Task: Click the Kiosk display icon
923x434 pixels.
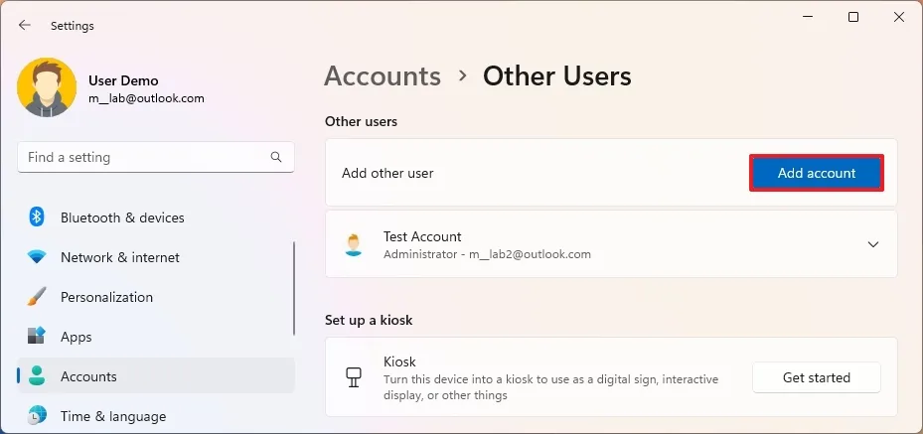Action: pyautogui.click(x=353, y=377)
